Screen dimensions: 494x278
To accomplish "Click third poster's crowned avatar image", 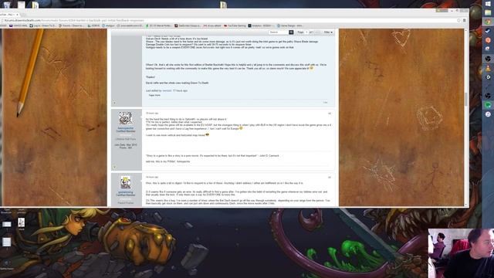I will (125, 182).
